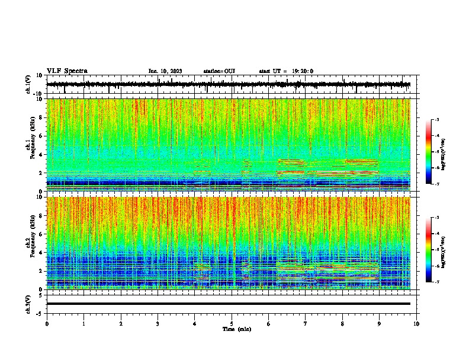Click the ch.1 colorbar log(PSD) label
Image resolution: width=469 pixels, height=363 pixels.
(x=444, y=154)
